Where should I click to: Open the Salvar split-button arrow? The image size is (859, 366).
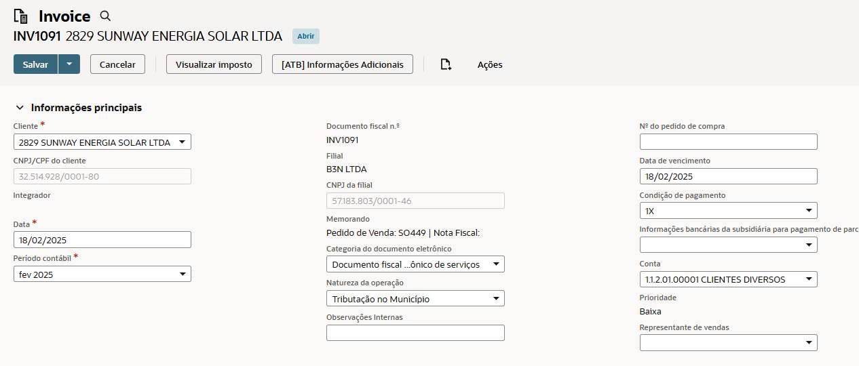(69, 64)
